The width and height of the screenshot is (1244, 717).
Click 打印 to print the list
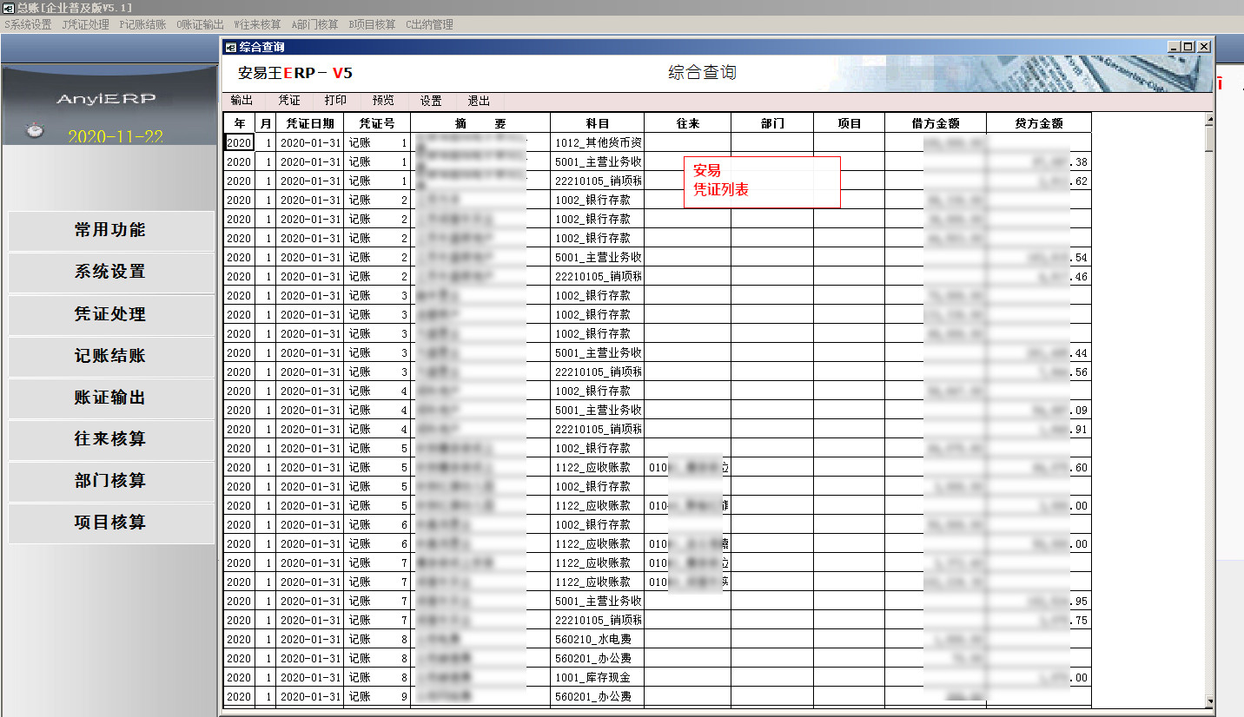[335, 101]
